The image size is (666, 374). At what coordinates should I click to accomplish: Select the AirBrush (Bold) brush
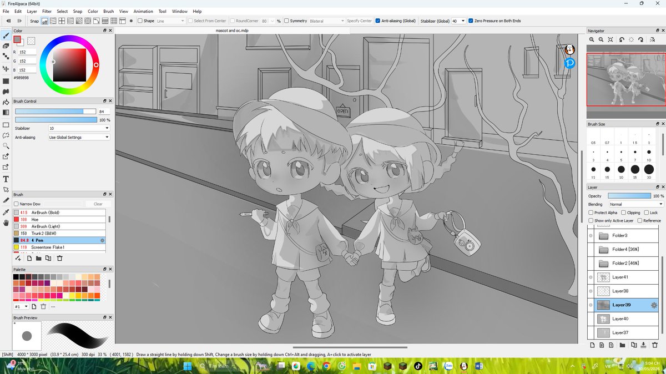click(x=59, y=213)
